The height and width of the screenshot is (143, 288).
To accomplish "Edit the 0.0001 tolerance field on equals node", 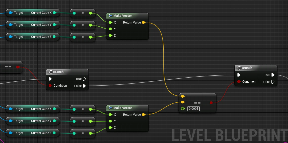I will [194, 109].
